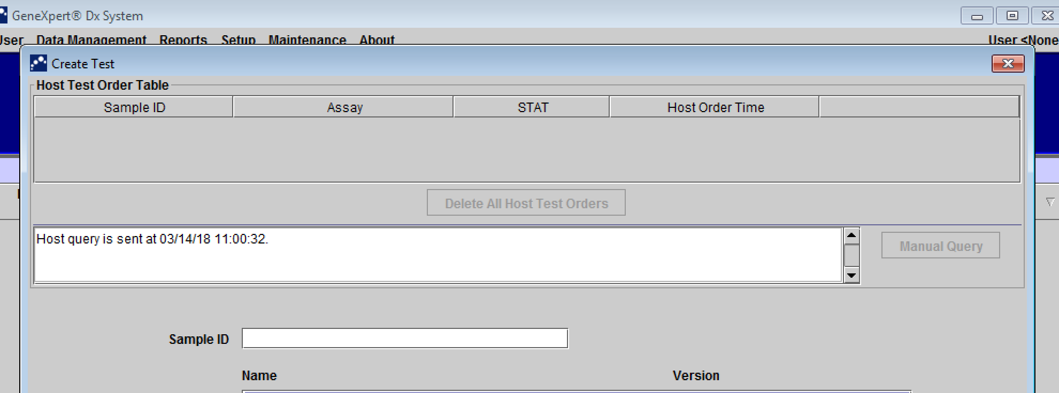Click the Sample ID column header
This screenshot has height=393, width=1059.
pyautogui.click(x=134, y=107)
